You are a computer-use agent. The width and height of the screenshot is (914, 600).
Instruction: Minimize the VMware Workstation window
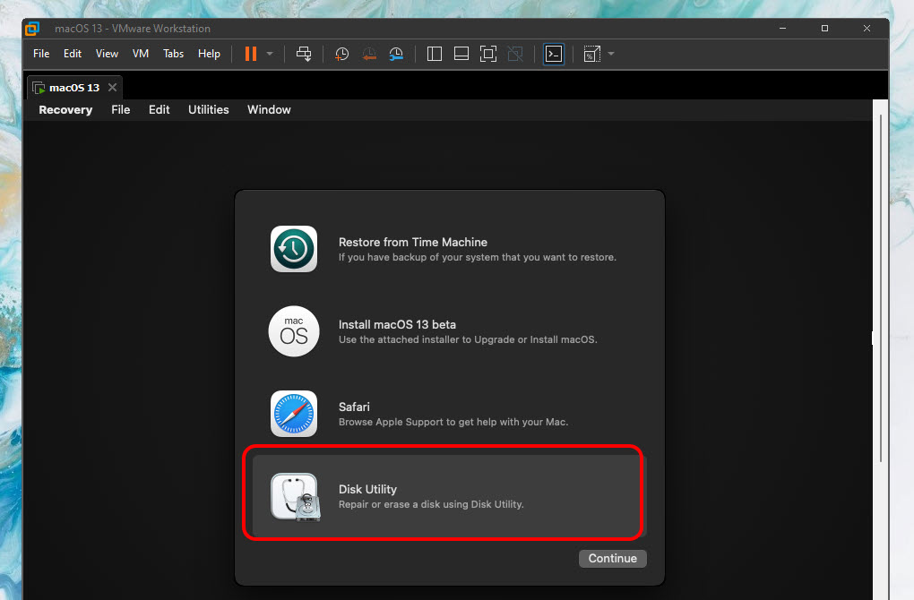click(783, 29)
